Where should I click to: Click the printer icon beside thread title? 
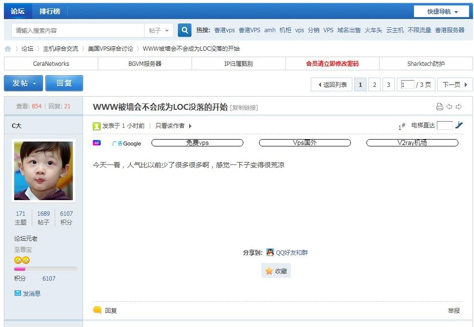coord(439,107)
